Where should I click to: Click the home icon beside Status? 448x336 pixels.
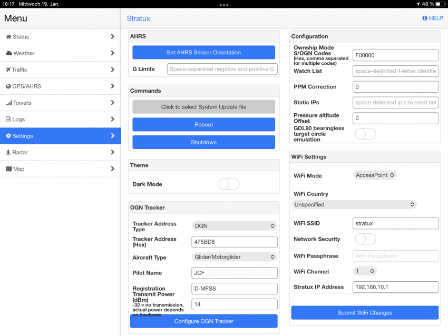point(8,37)
